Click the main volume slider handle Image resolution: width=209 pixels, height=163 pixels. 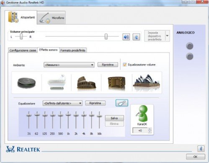coord(106,36)
